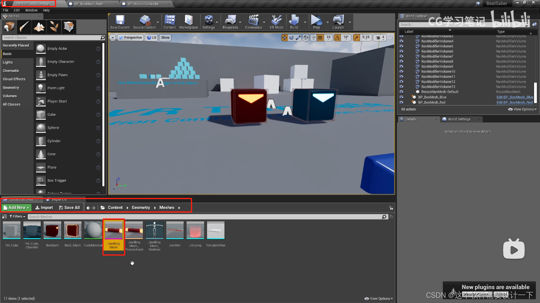Switch to the BP_BoxMesh_Red tab
Image resolution: width=540 pixels, height=303 pixels.
click(89, 4)
